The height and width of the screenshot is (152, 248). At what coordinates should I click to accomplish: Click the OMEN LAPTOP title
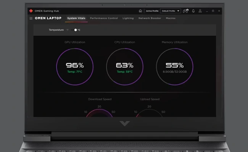click(x=48, y=18)
